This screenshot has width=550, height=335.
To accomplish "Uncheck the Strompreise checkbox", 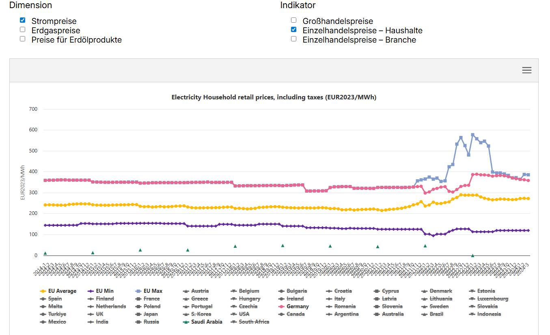I will (x=23, y=20).
